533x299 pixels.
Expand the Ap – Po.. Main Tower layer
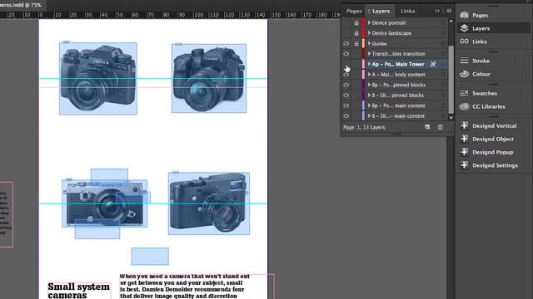point(369,64)
